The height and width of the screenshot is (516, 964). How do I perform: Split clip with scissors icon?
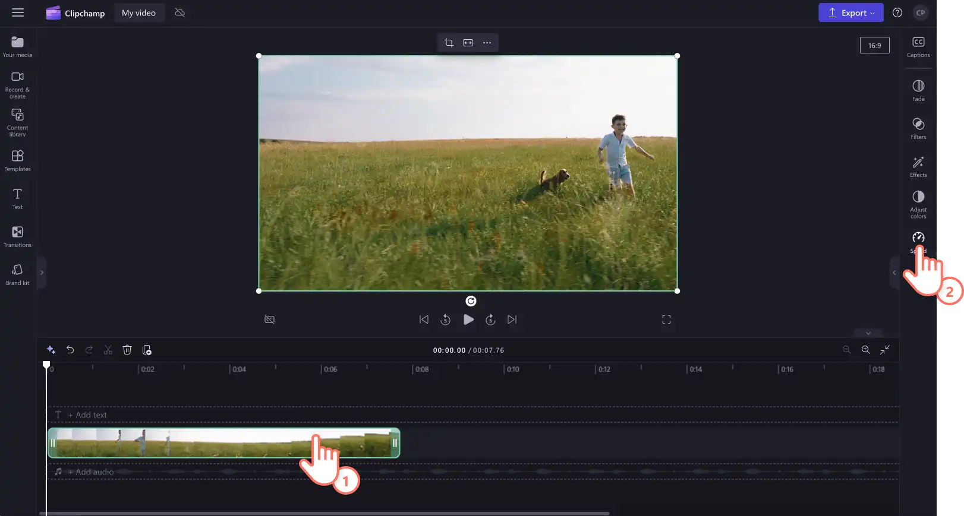pyautogui.click(x=108, y=350)
